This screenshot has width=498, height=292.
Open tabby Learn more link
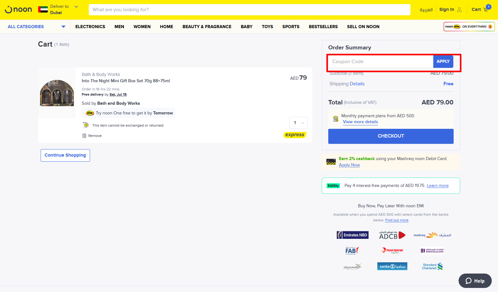pyautogui.click(x=437, y=186)
